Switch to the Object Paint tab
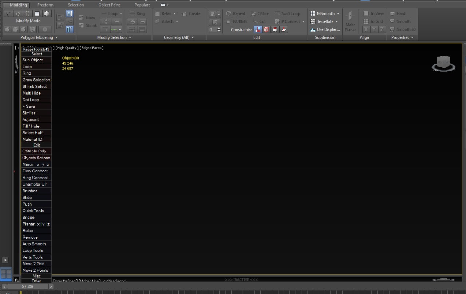 pos(109,5)
